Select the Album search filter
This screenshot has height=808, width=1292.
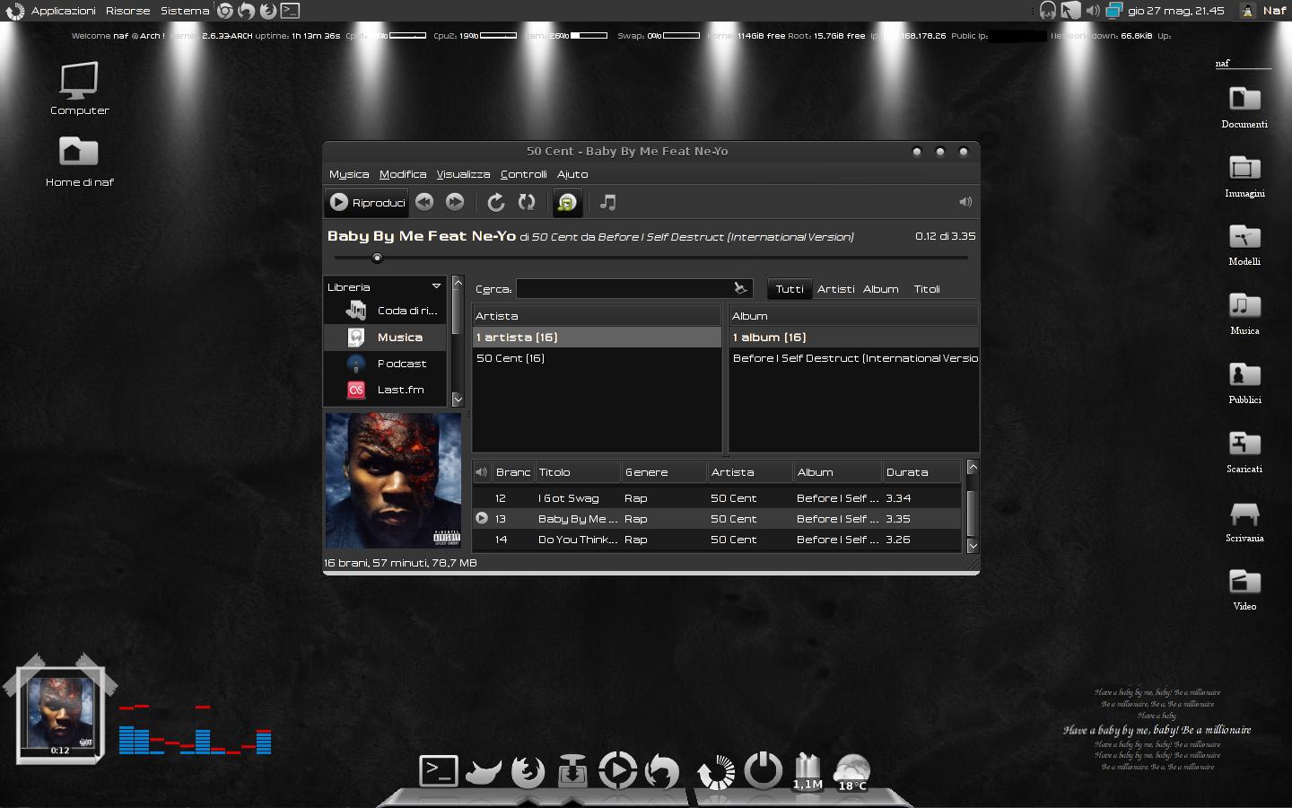881,289
